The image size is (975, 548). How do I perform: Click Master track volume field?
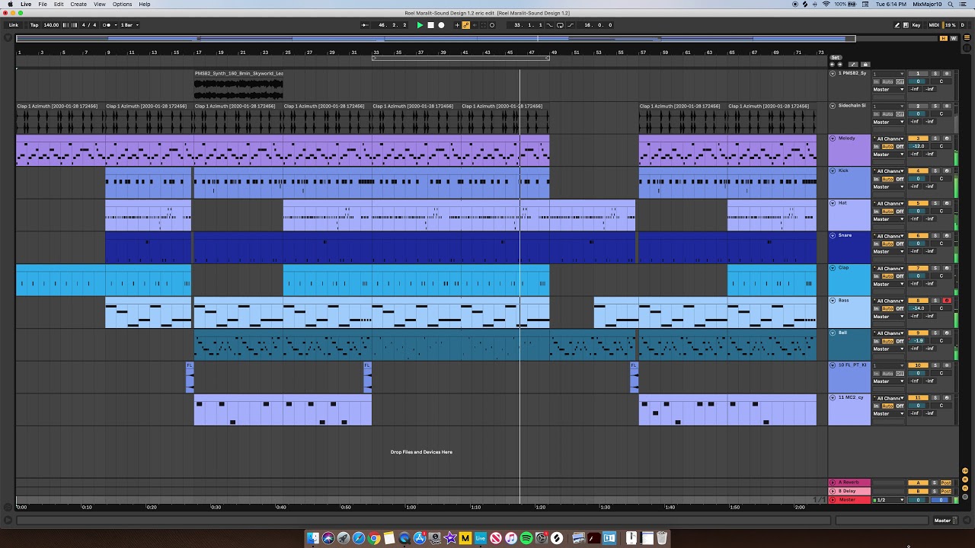(x=918, y=500)
